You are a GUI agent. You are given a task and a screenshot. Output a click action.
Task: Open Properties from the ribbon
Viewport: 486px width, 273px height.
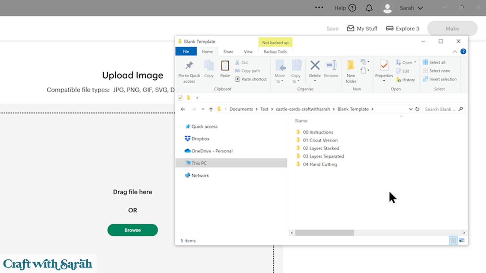[x=384, y=66]
